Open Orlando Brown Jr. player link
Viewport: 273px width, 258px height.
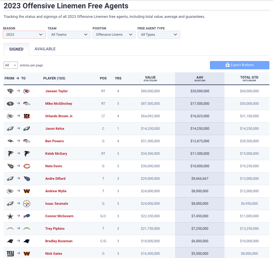pos(59,116)
